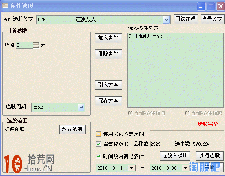Click the 删除条件 button
225x176 pixels.
[x=108, y=54]
